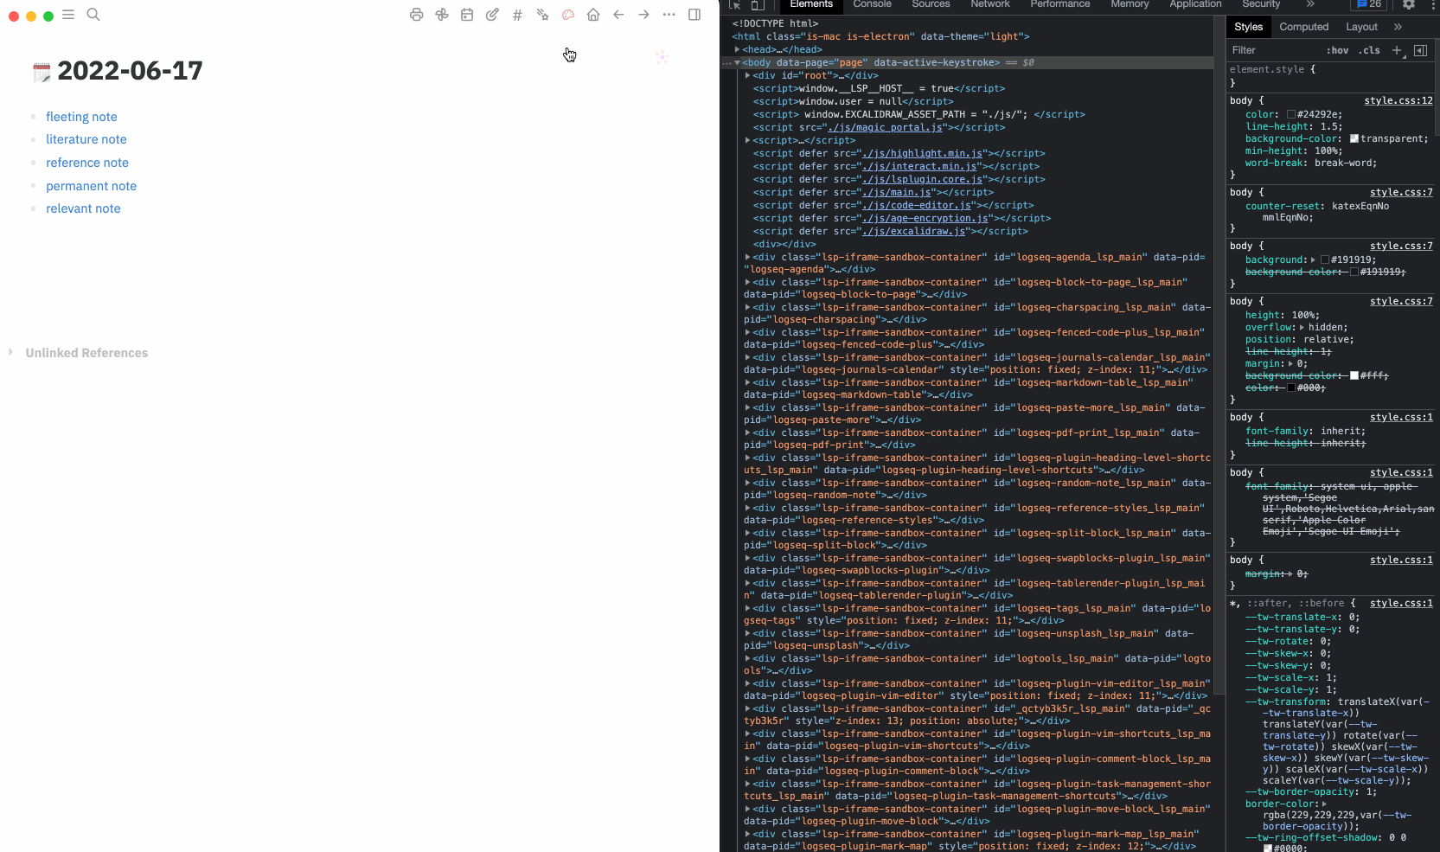Open the 'relevant note' page link
The image size is (1440, 852).
point(84,208)
